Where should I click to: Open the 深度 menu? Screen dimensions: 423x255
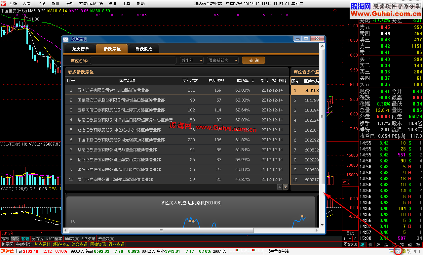42,4
